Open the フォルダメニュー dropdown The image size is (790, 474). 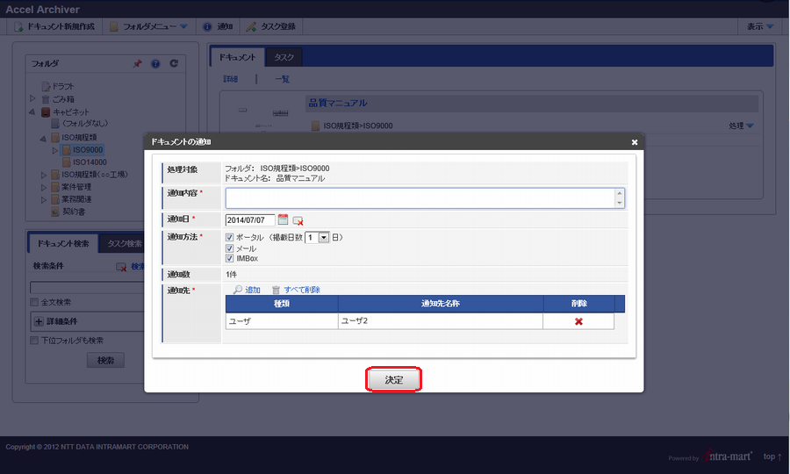point(148,26)
